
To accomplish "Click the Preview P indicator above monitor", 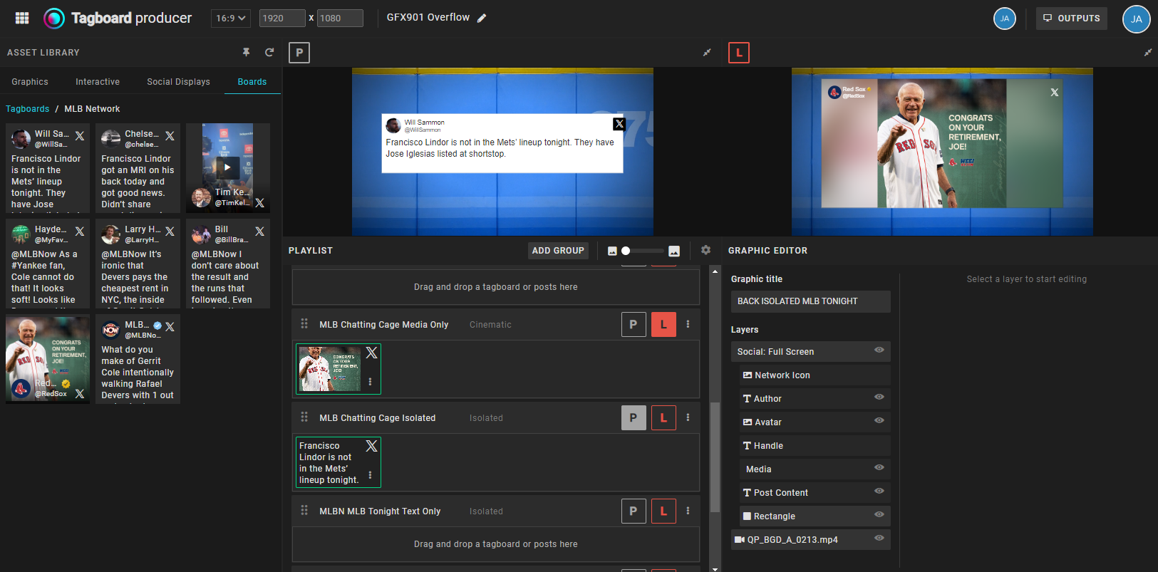I will point(299,53).
